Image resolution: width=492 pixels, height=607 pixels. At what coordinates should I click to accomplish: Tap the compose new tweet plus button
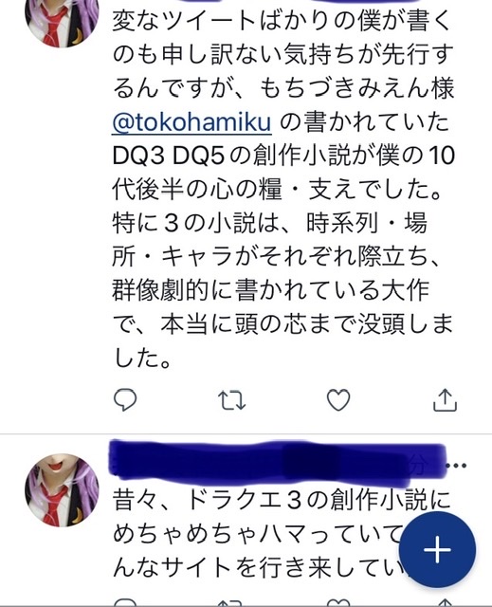click(x=437, y=549)
